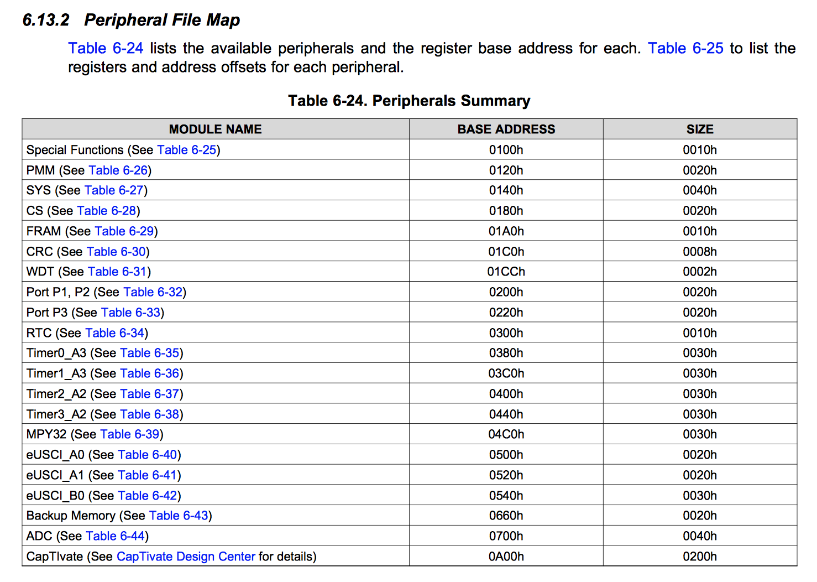Follow Table 6-44 link for ADC
Image resolution: width=817 pixels, height=582 pixels.
click(117, 536)
